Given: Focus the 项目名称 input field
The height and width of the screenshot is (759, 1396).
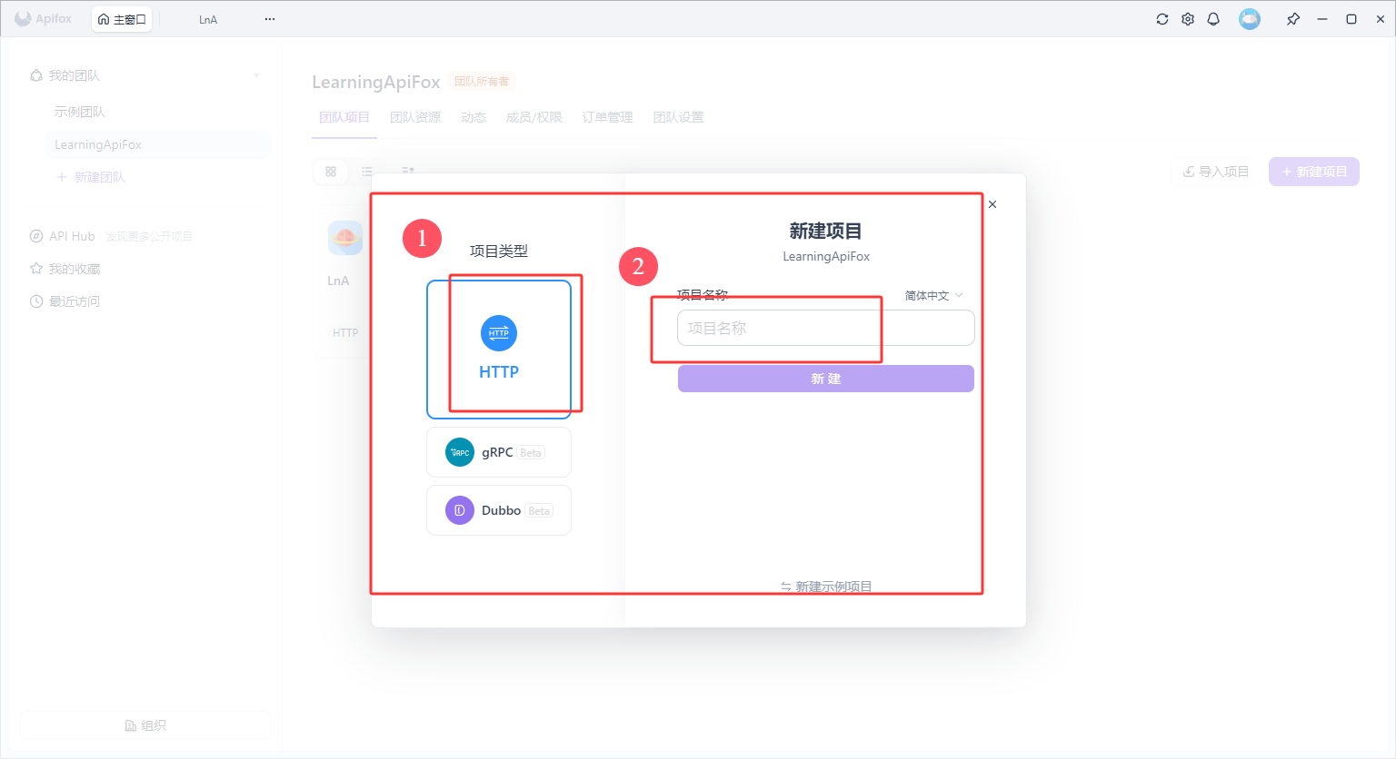Looking at the screenshot, I should [826, 328].
